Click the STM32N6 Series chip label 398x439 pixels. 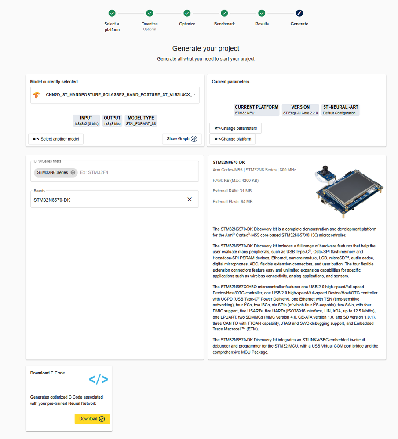pyautogui.click(x=52, y=172)
